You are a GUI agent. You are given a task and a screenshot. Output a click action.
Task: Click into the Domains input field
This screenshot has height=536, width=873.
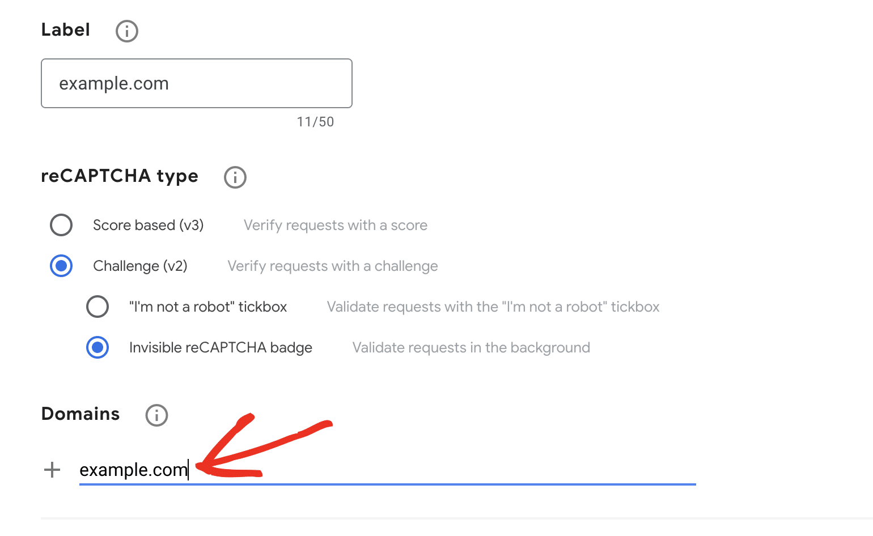[388, 470]
